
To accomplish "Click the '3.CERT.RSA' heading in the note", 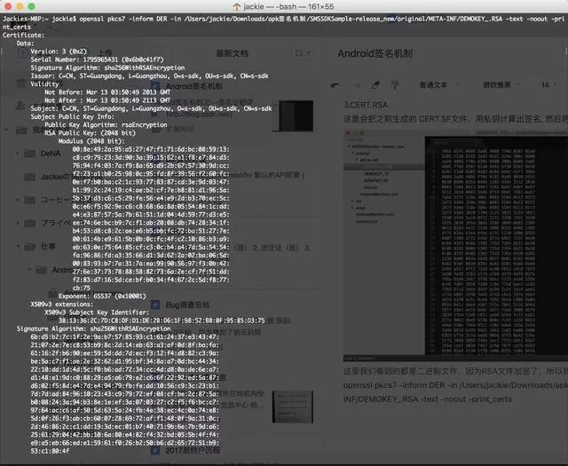I will click(x=366, y=105).
